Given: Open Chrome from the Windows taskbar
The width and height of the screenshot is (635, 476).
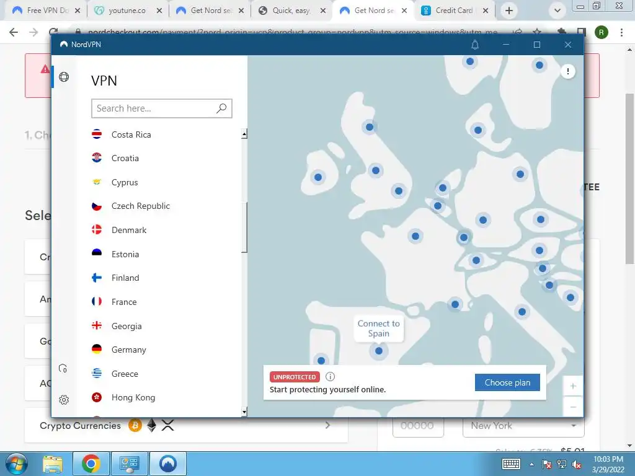Looking at the screenshot, I should point(91,464).
